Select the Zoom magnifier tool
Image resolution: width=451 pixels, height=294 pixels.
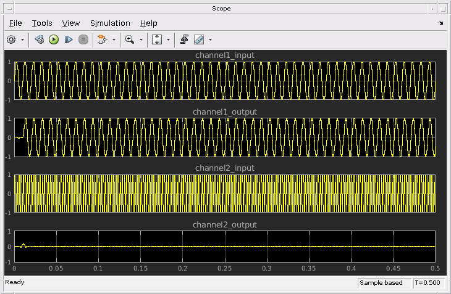click(129, 39)
